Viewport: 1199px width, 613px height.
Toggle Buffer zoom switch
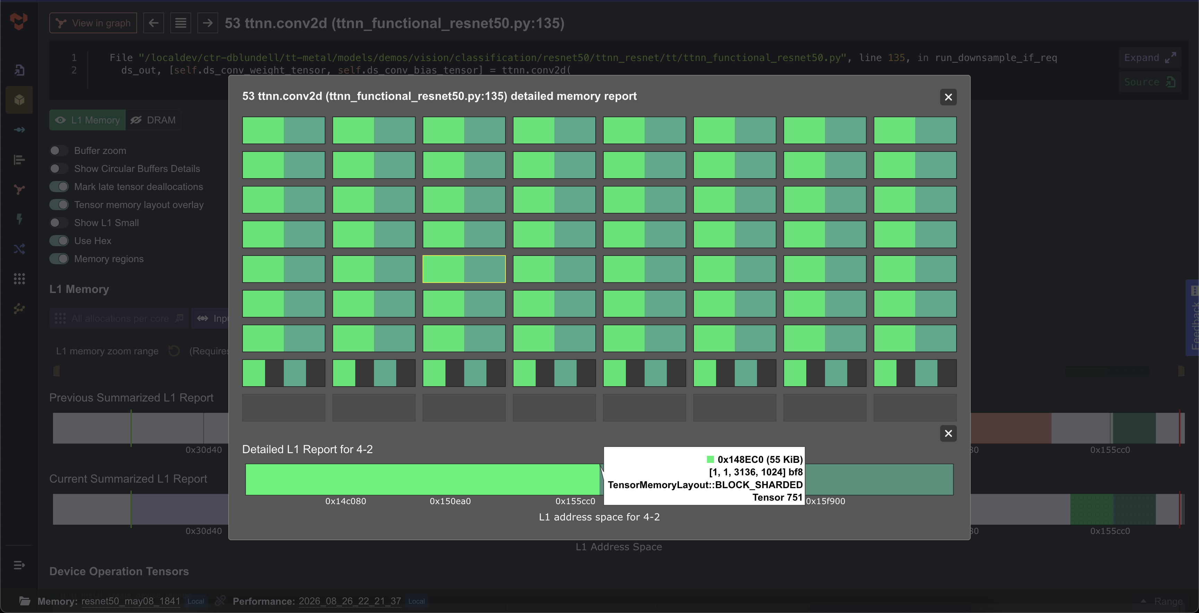point(59,150)
